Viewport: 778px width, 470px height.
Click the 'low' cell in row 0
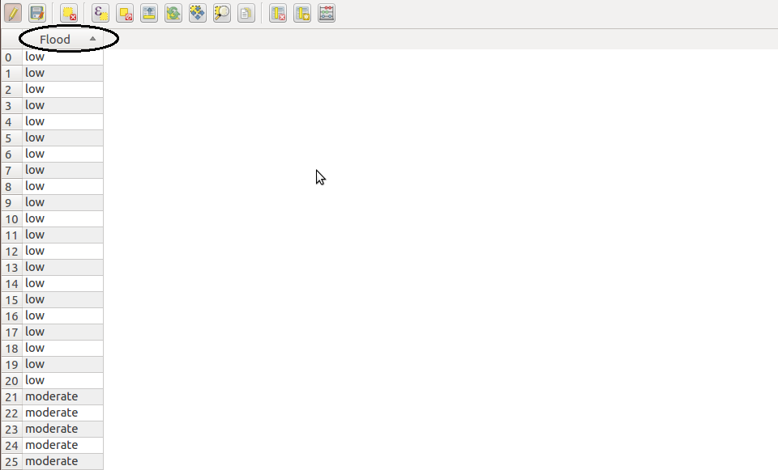click(63, 57)
